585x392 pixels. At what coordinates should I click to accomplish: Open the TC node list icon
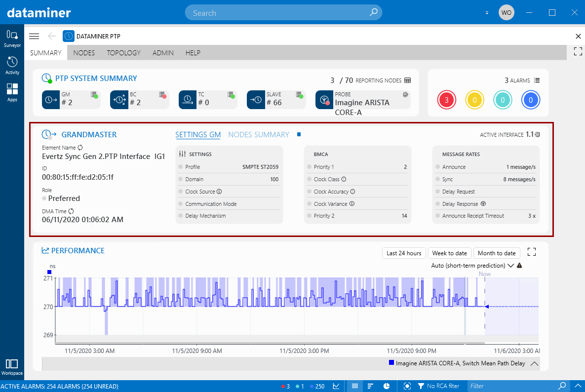231,95
